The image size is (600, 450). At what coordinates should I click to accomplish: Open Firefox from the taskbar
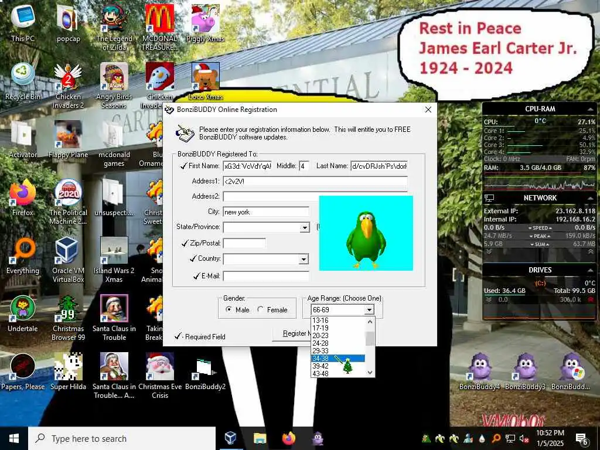pos(289,438)
